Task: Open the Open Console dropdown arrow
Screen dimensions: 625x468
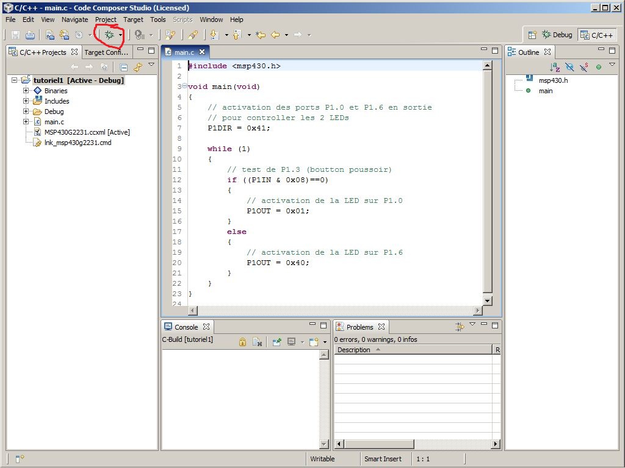Action: click(x=325, y=342)
